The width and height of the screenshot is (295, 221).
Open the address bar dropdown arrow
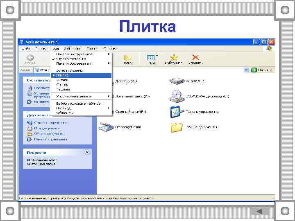pos(246,70)
